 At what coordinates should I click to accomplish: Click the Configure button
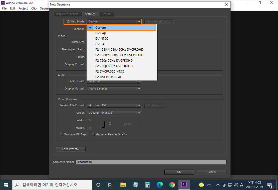tap(155, 105)
